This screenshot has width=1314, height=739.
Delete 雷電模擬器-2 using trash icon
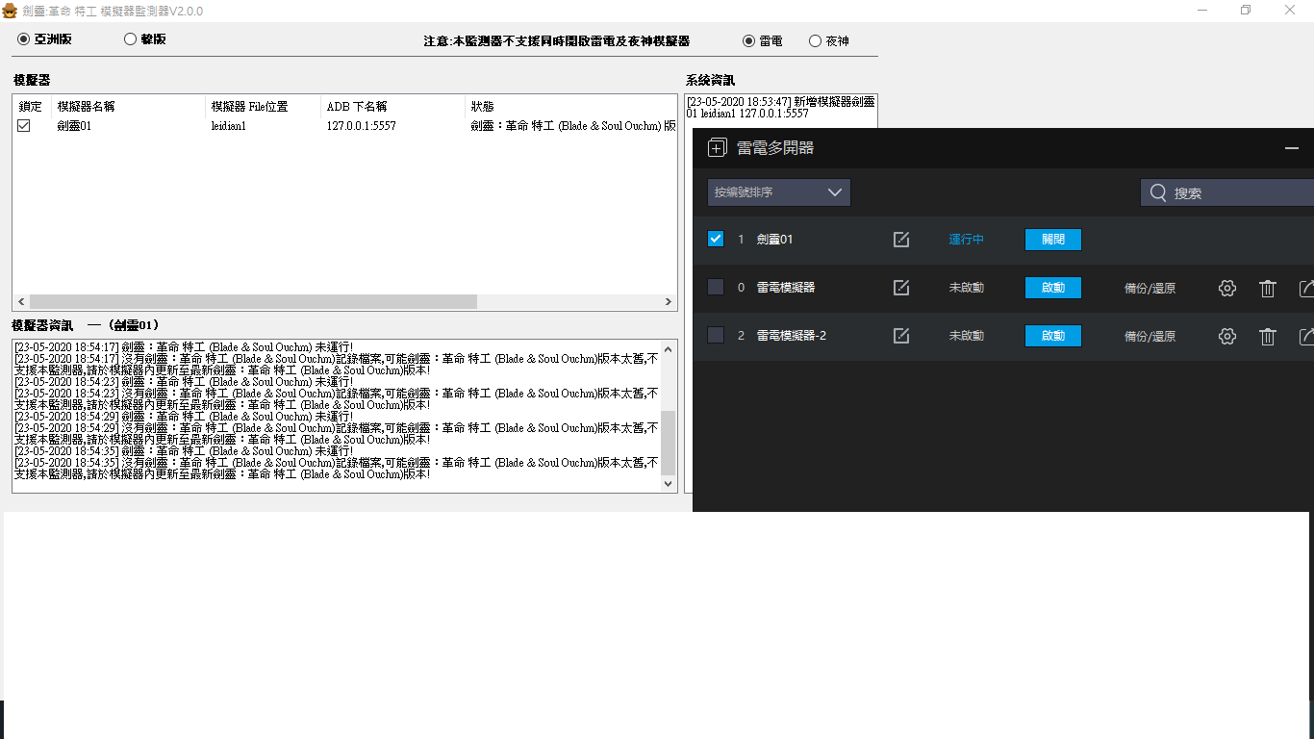1268,336
